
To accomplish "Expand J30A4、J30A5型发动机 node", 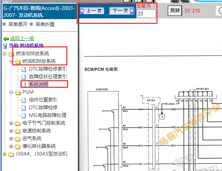I will [5, 154].
